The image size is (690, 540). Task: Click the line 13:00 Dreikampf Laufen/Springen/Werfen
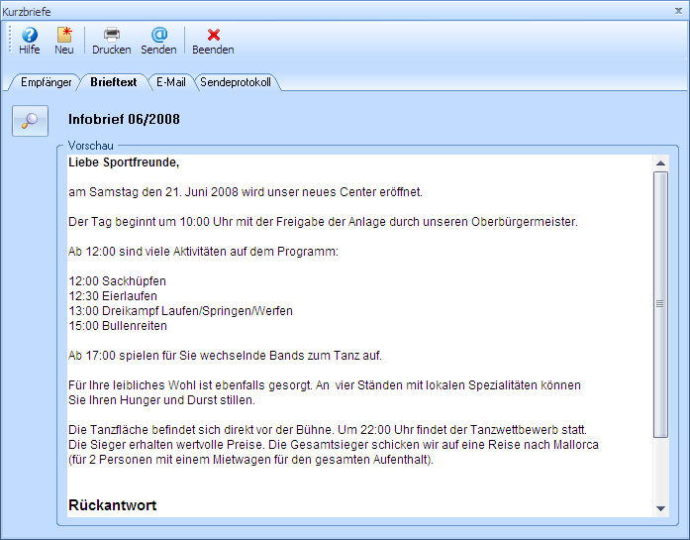click(x=180, y=311)
